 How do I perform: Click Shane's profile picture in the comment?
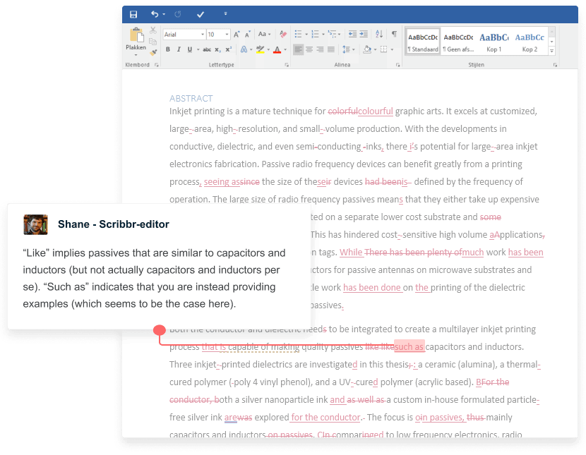click(x=35, y=224)
